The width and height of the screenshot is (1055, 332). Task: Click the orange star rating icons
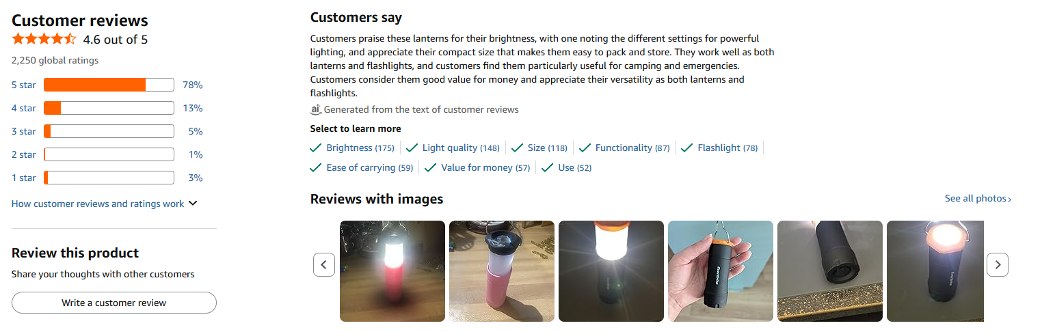point(44,39)
